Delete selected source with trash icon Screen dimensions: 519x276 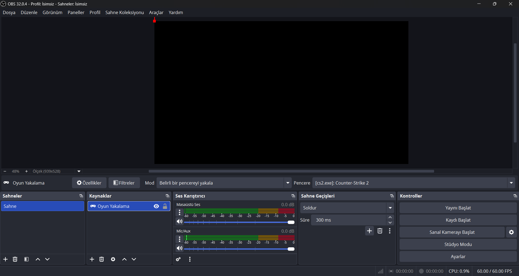(x=102, y=259)
